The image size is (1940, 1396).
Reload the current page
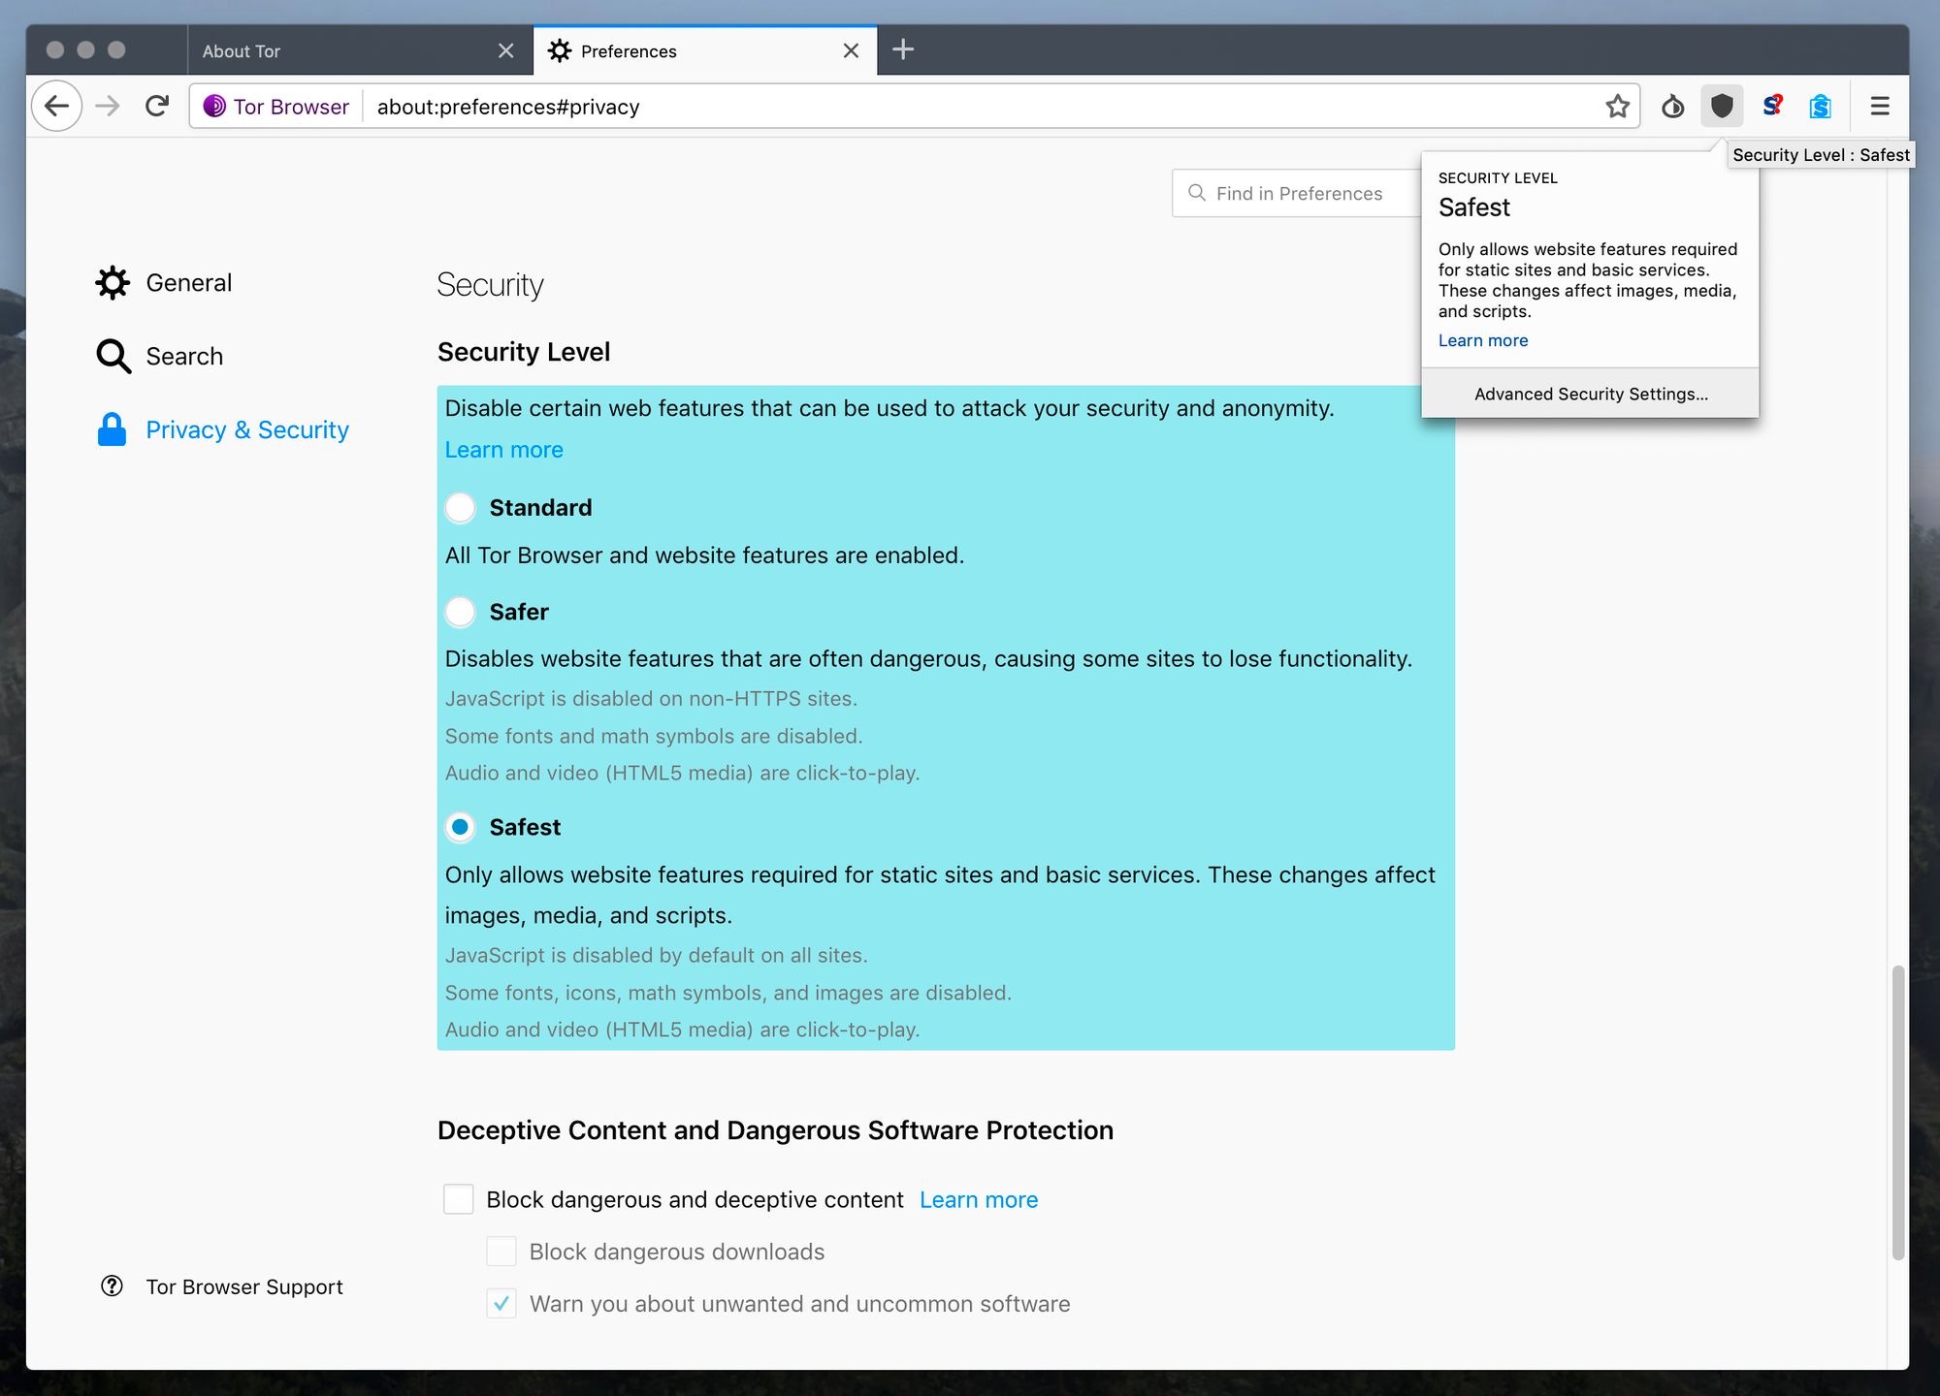156,106
